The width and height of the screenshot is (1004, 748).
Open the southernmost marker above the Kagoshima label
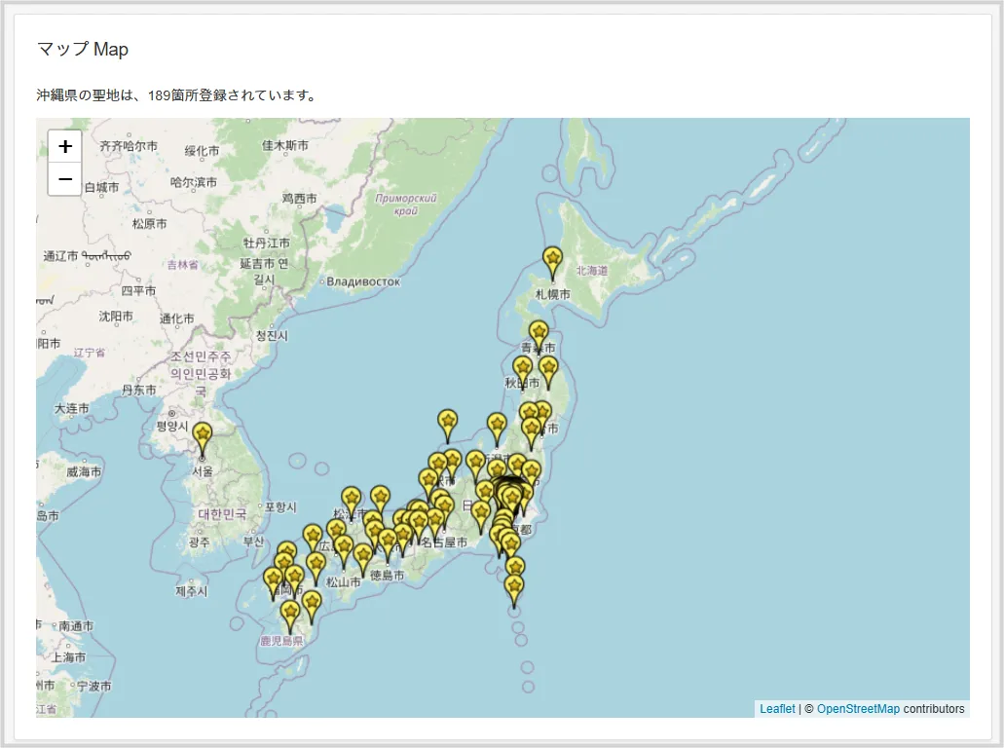290,614
